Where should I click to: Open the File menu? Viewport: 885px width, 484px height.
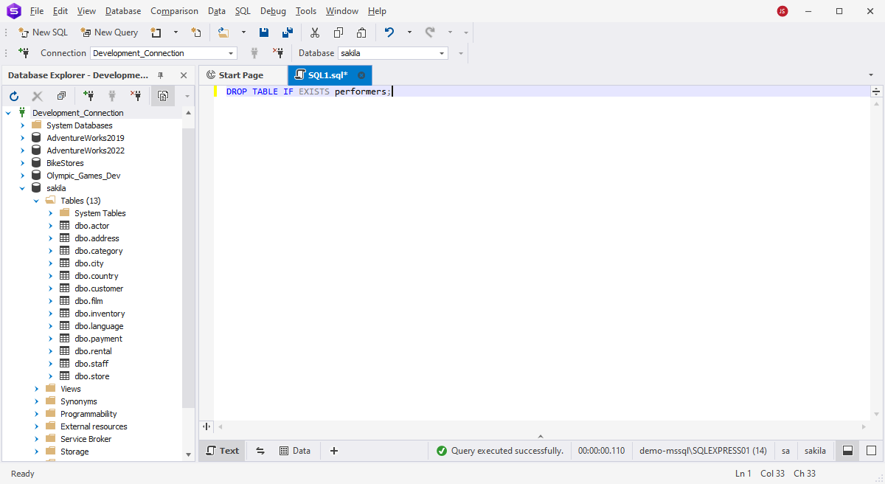(x=37, y=11)
